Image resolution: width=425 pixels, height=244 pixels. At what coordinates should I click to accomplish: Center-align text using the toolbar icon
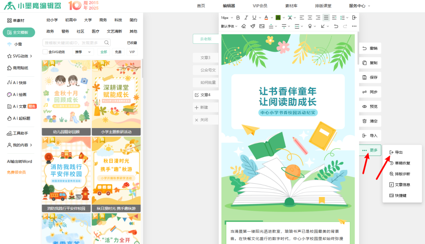tap(309, 18)
